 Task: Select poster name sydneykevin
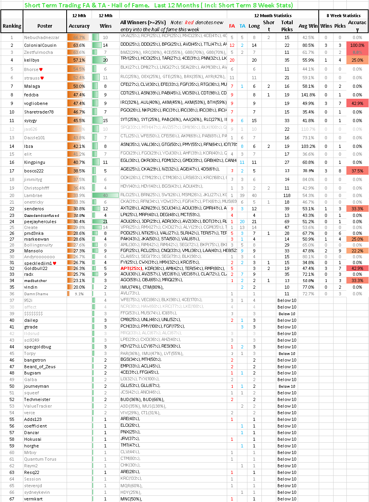tap(37, 492)
